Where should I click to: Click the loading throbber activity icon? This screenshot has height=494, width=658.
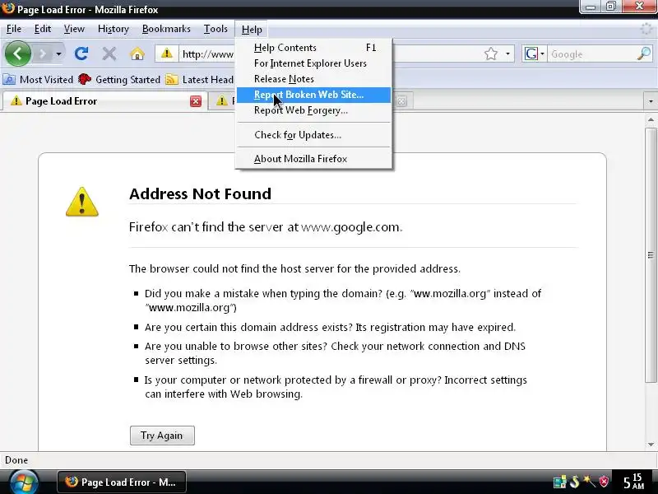646,29
